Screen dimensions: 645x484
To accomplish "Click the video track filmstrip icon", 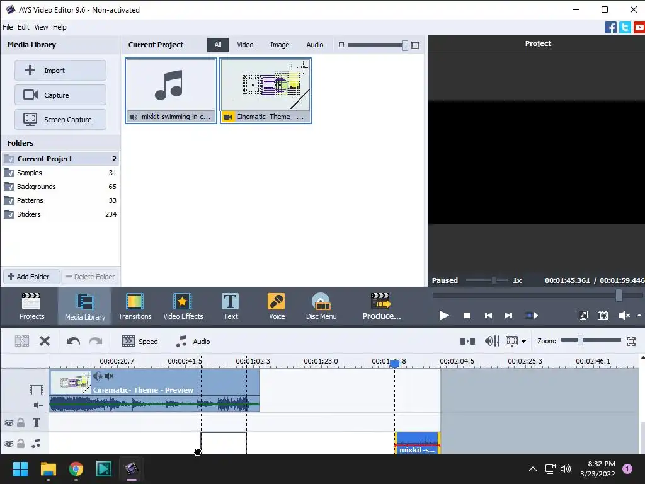I will (x=36, y=389).
